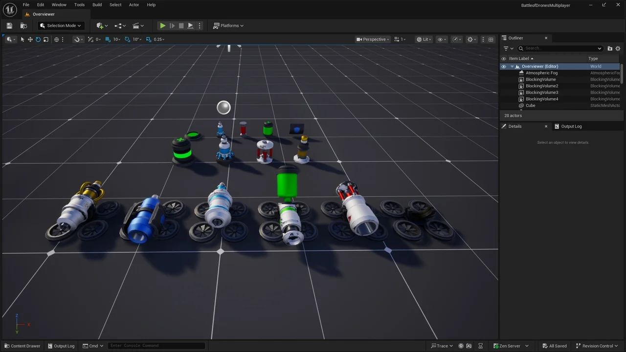Viewport: 626px width, 352px height.
Task: Open the Perspective view dropdown
Action: 373,39
